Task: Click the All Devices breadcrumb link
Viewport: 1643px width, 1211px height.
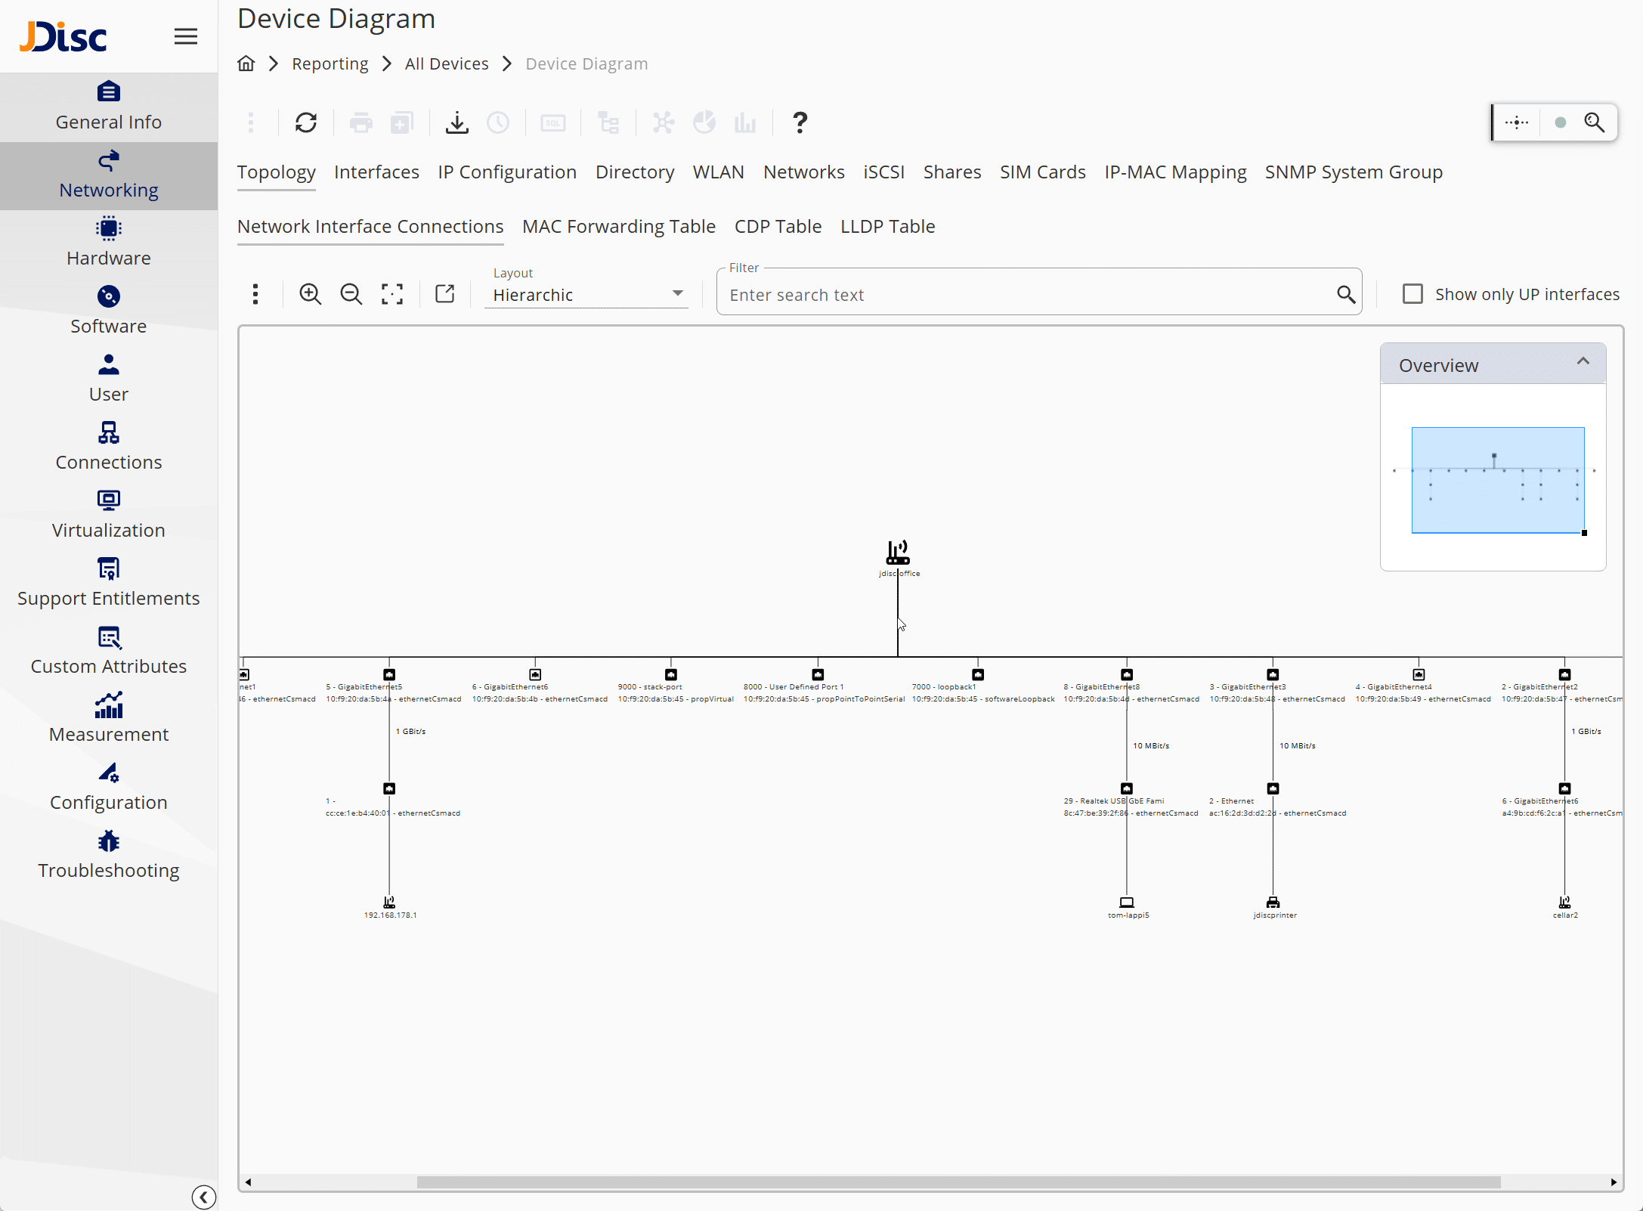Action: [x=447, y=64]
